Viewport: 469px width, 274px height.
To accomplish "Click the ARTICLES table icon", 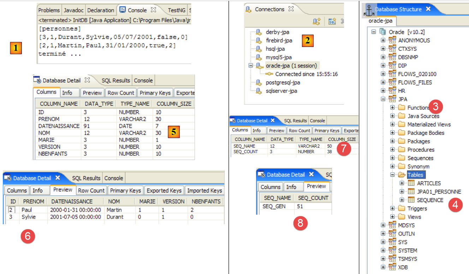I will (411, 183).
